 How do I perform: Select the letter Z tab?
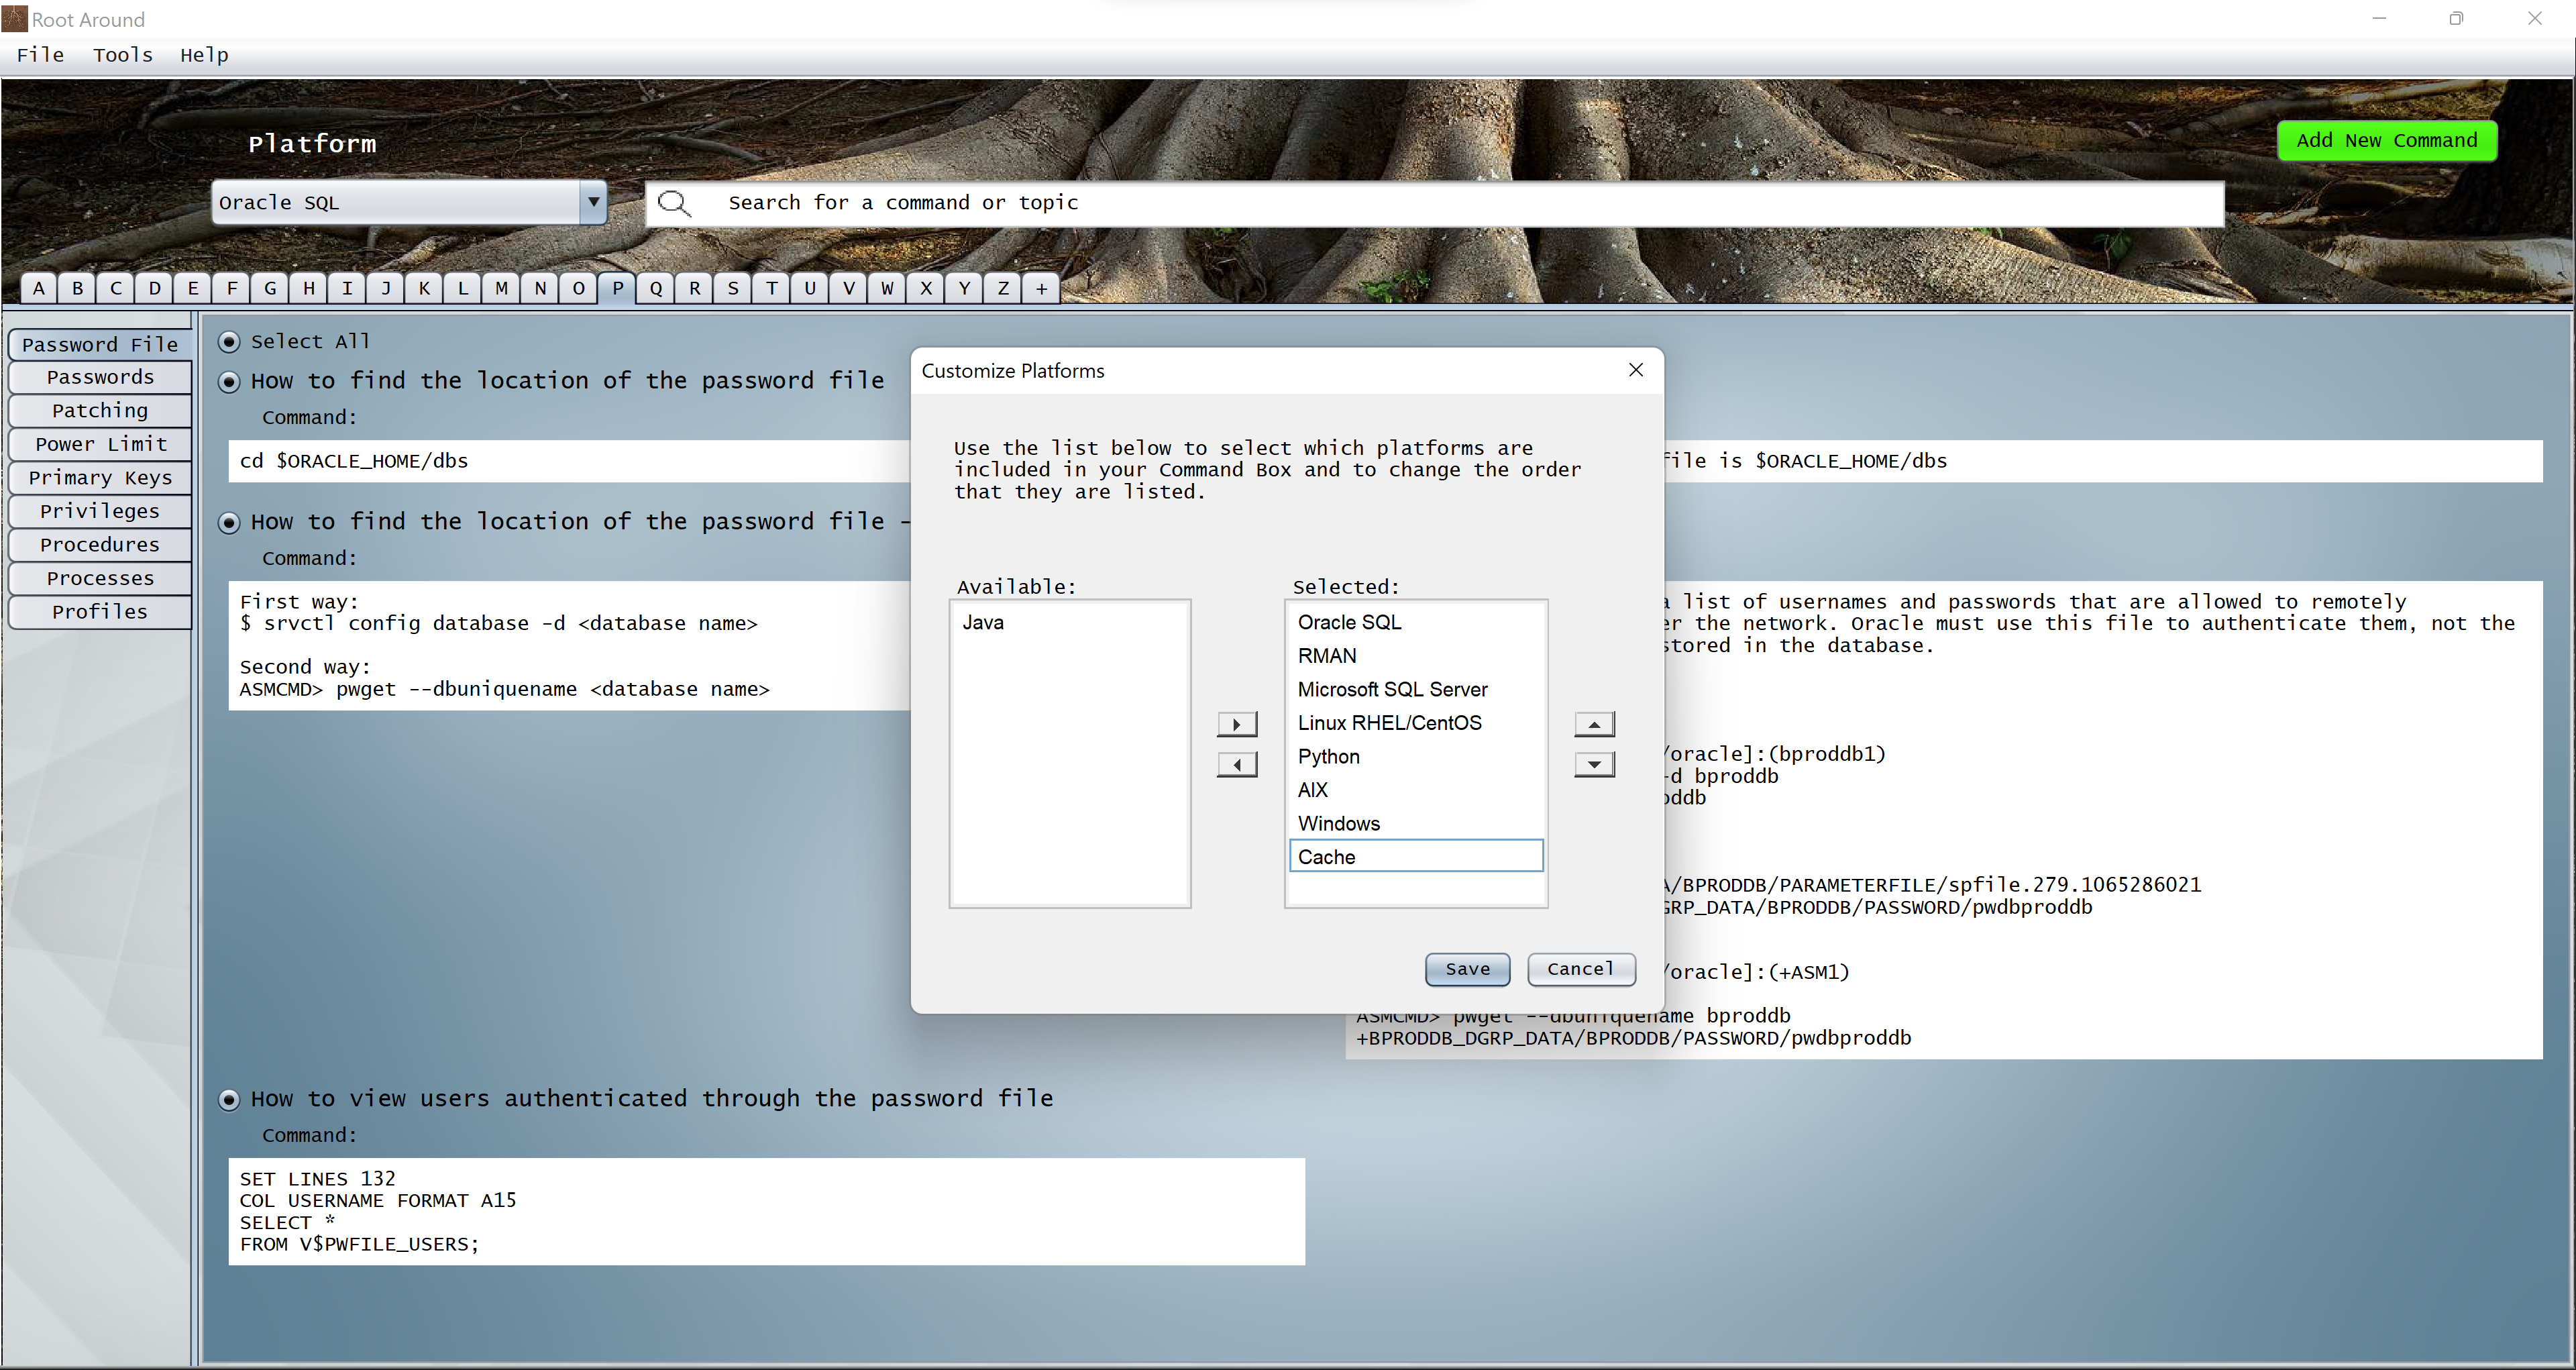coord(1003,289)
